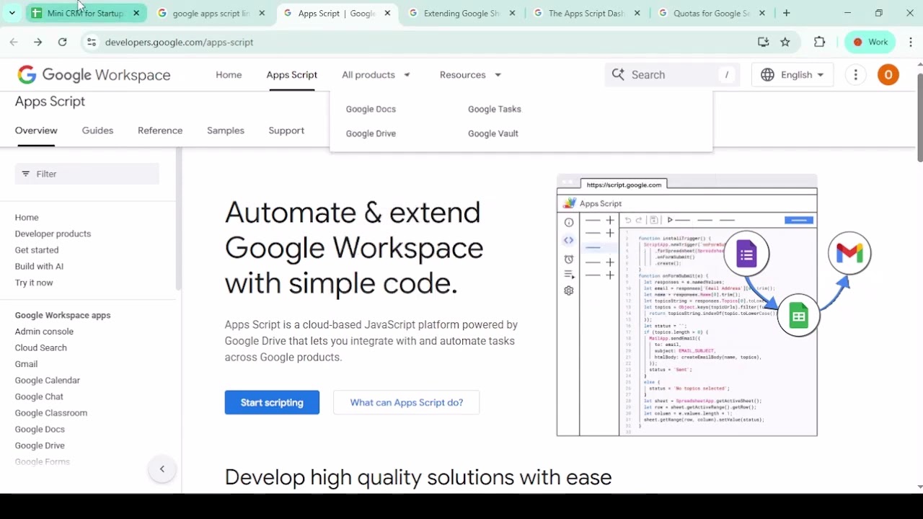Viewport: 923px width, 519px height.
Task: Select the Guides tab
Action: (x=97, y=130)
